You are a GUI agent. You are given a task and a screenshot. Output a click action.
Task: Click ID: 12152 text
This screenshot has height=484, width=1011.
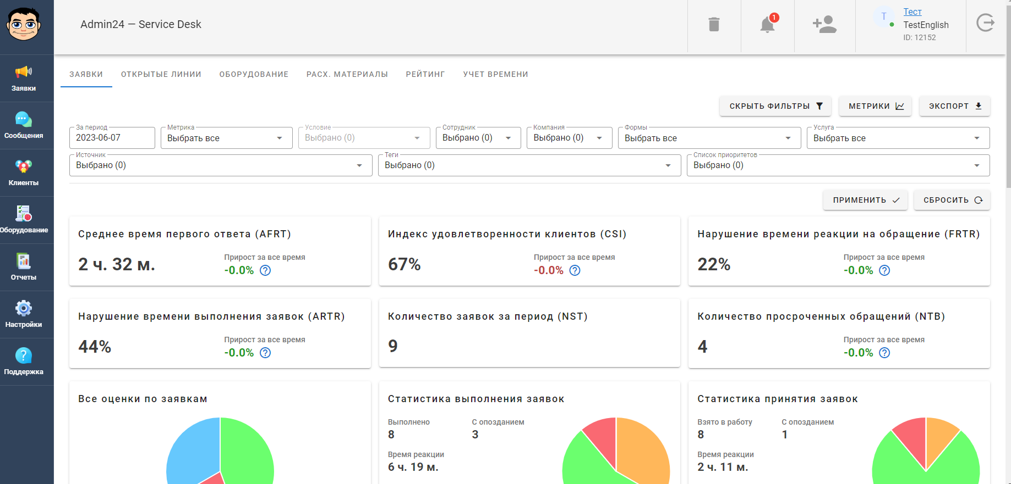click(920, 37)
